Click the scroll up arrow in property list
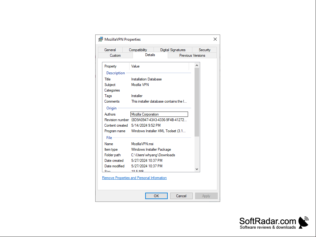This screenshot has width=316, height=237. [197, 66]
